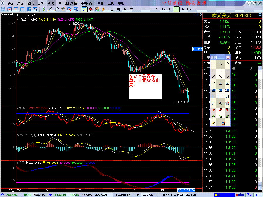The image size is (263, 197).
Task: Switch chart to quarterly 季 period
Action: 131,9
